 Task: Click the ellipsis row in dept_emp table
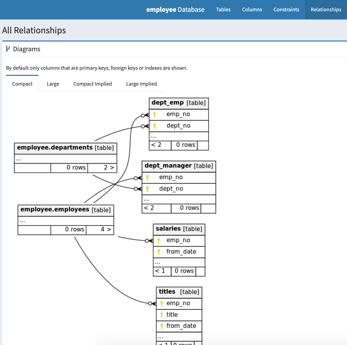tap(179, 136)
